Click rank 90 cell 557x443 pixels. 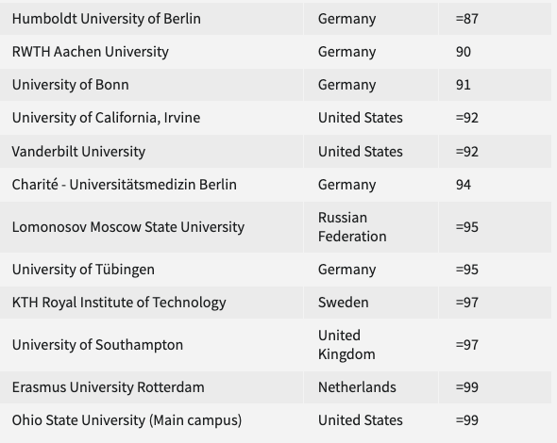pos(496,52)
